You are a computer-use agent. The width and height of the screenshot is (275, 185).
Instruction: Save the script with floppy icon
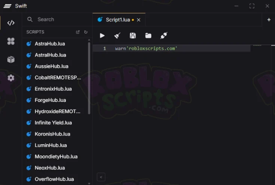tap(133, 36)
